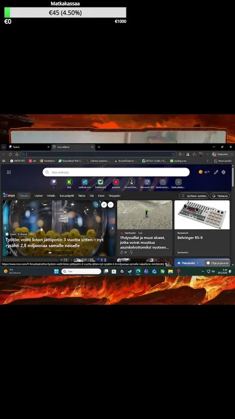Click the Hae verkosta search box

coord(116,172)
